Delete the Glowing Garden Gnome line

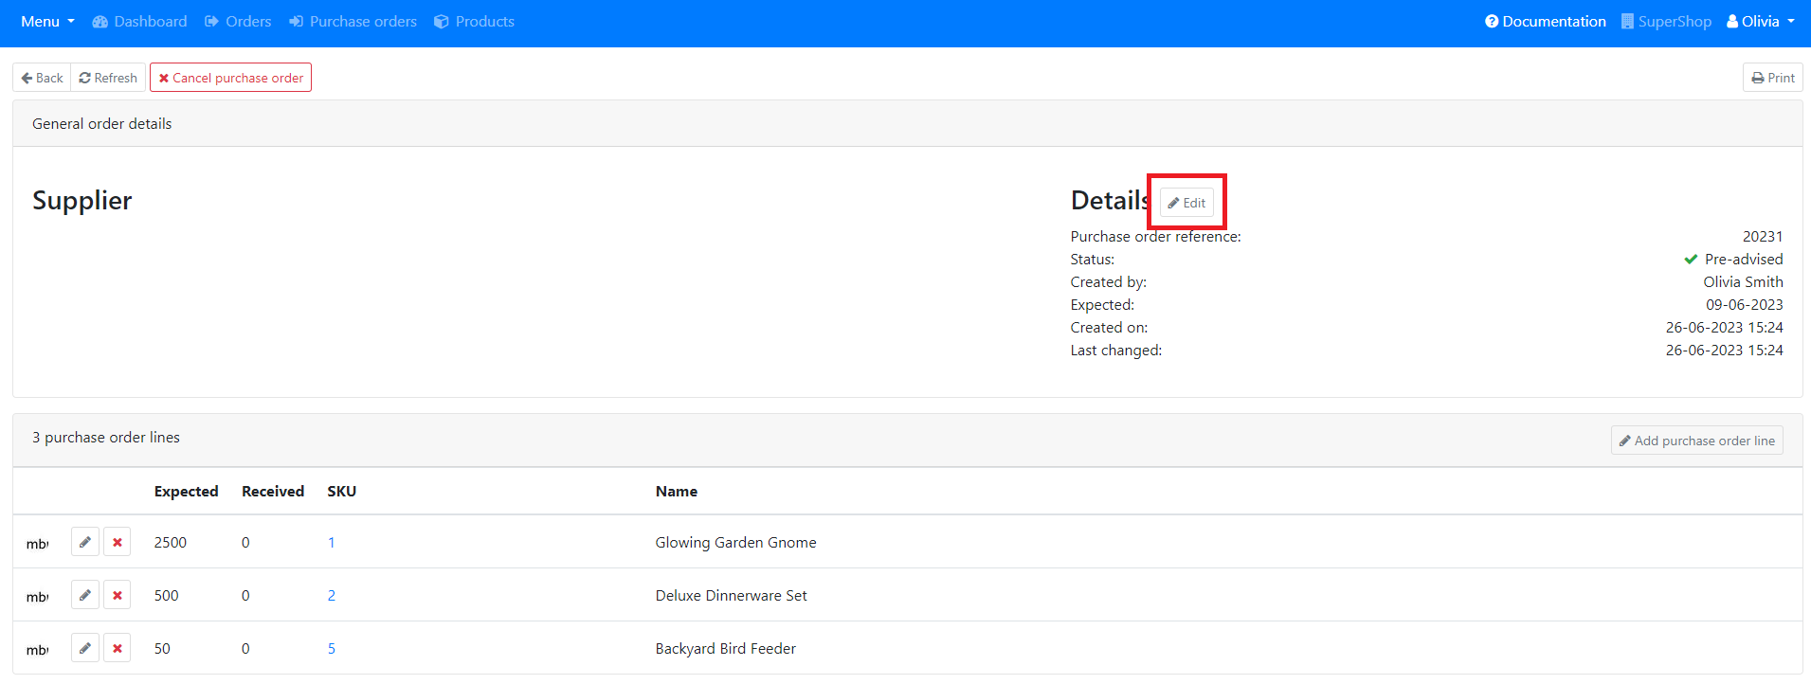pos(117,542)
